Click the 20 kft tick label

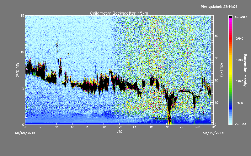216,80
